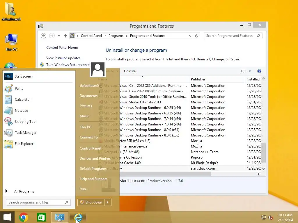Open the network tray icon
The height and width of the screenshot is (223, 298).
point(263,217)
